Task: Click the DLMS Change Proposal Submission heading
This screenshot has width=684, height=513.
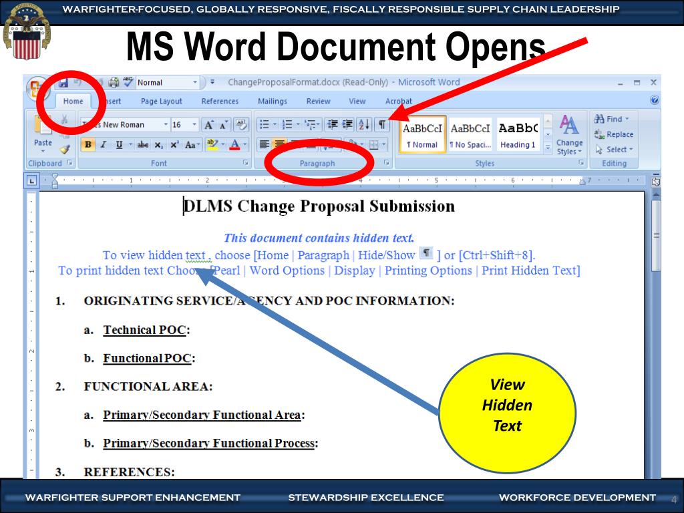Action: coord(319,206)
